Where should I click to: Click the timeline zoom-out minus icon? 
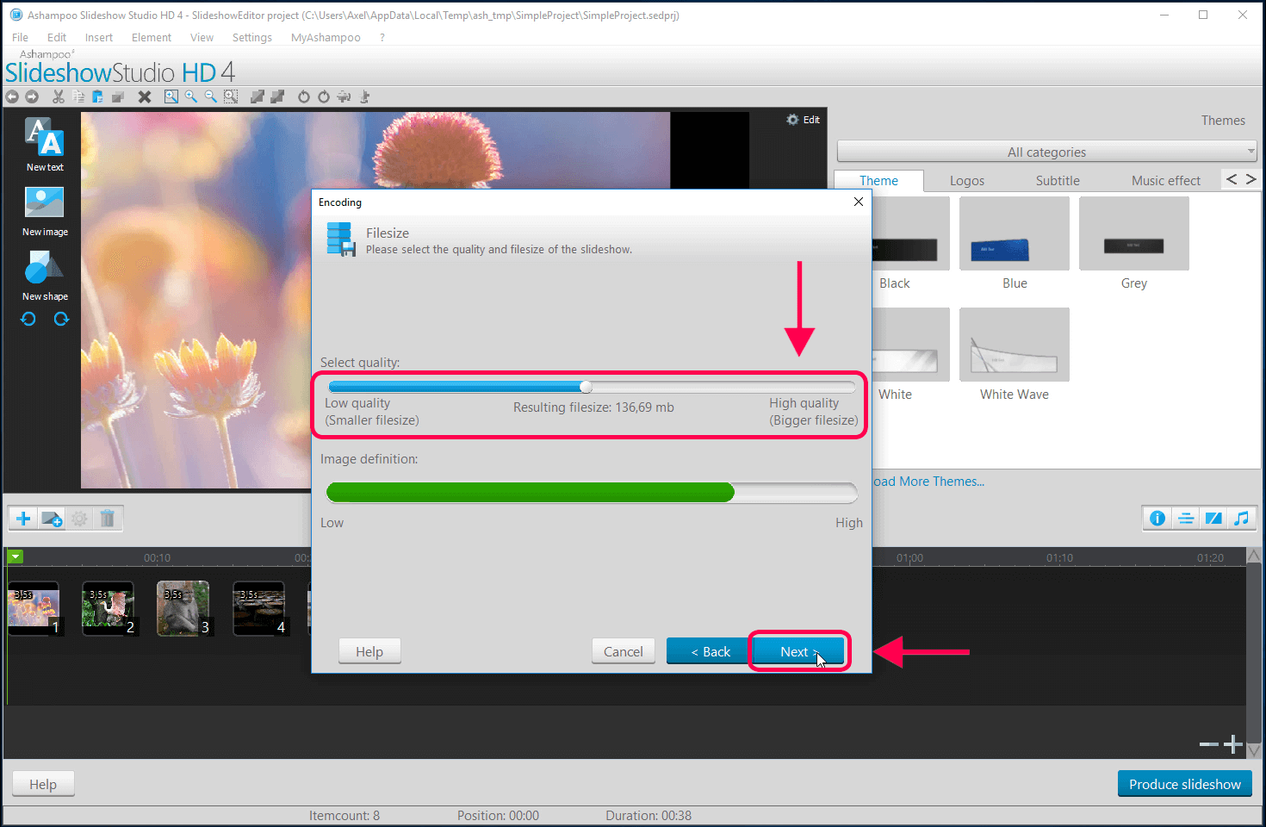(1209, 744)
